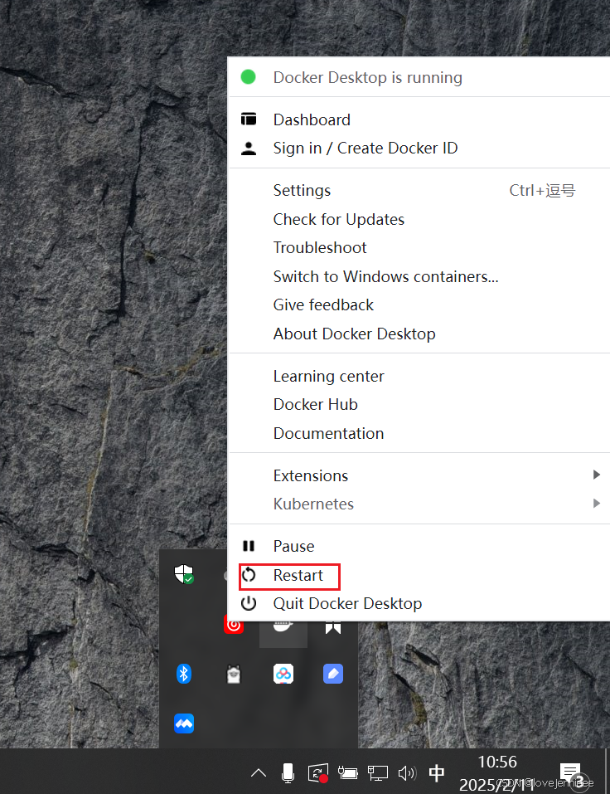This screenshot has height=794, width=610.
Task: Choose Restart in Docker menu
Action: point(419,575)
